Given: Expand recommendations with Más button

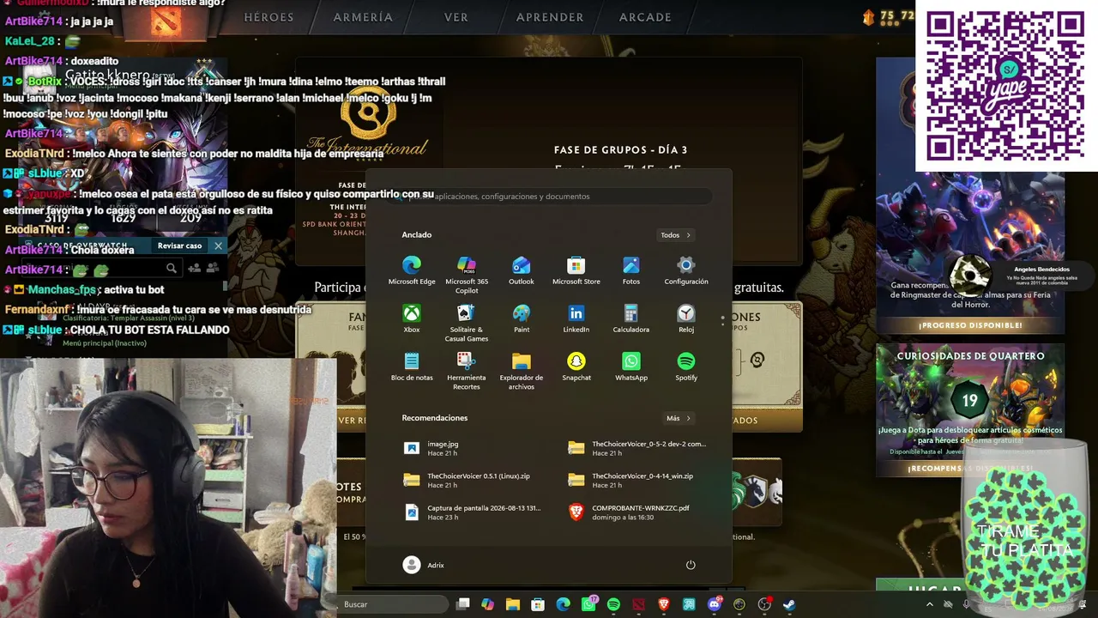Looking at the screenshot, I should (678, 418).
